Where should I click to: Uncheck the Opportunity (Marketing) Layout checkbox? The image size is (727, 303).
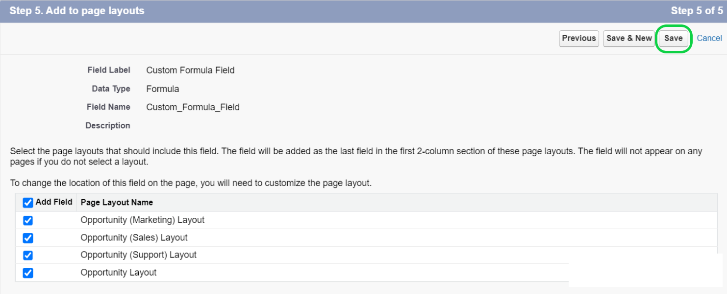tap(28, 220)
